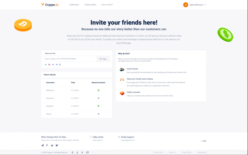Click grey reward status dated 3.21.2019
The width and height of the screenshot is (248, 155).
(x=99, y=114)
